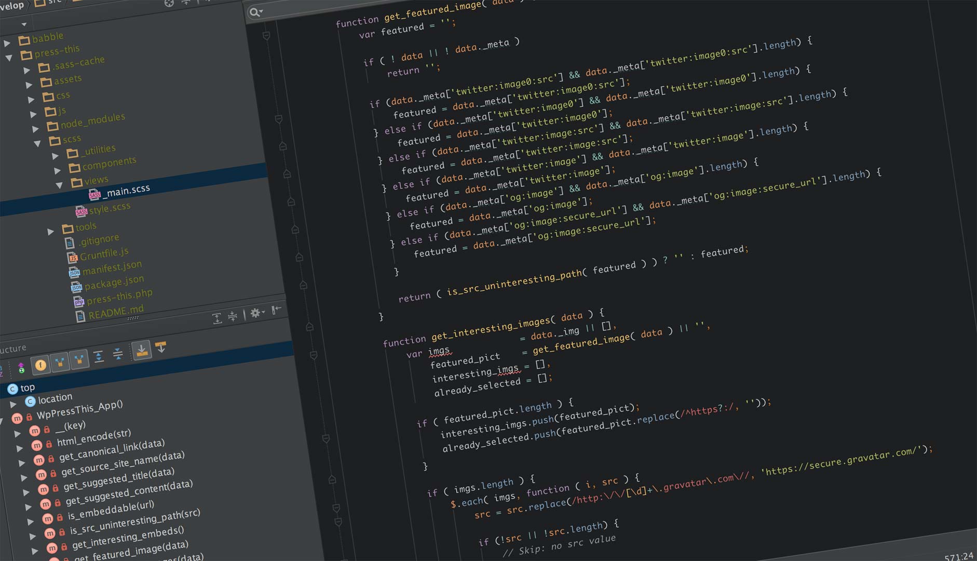Toggle Autoscroll to Source in Structure toolbar
This screenshot has height=561, width=977.
pyautogui.click(x=141, y=351)
